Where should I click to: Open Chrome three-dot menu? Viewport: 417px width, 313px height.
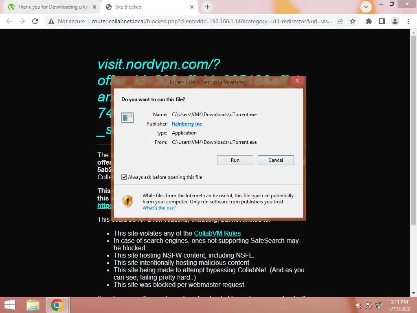(408, 21)
